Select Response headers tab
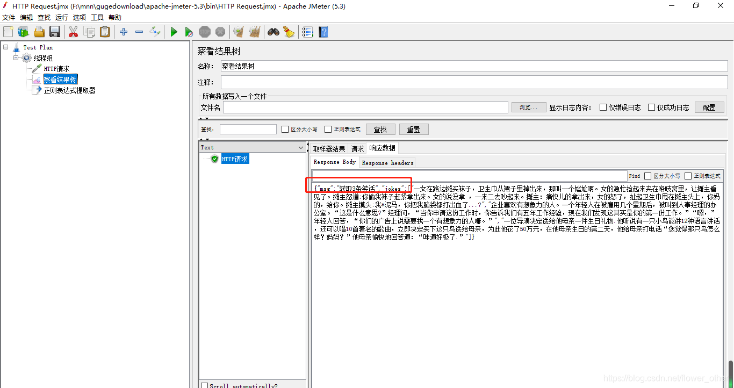Viewport: 734px width, 388px height. click(x=387, y=163)
